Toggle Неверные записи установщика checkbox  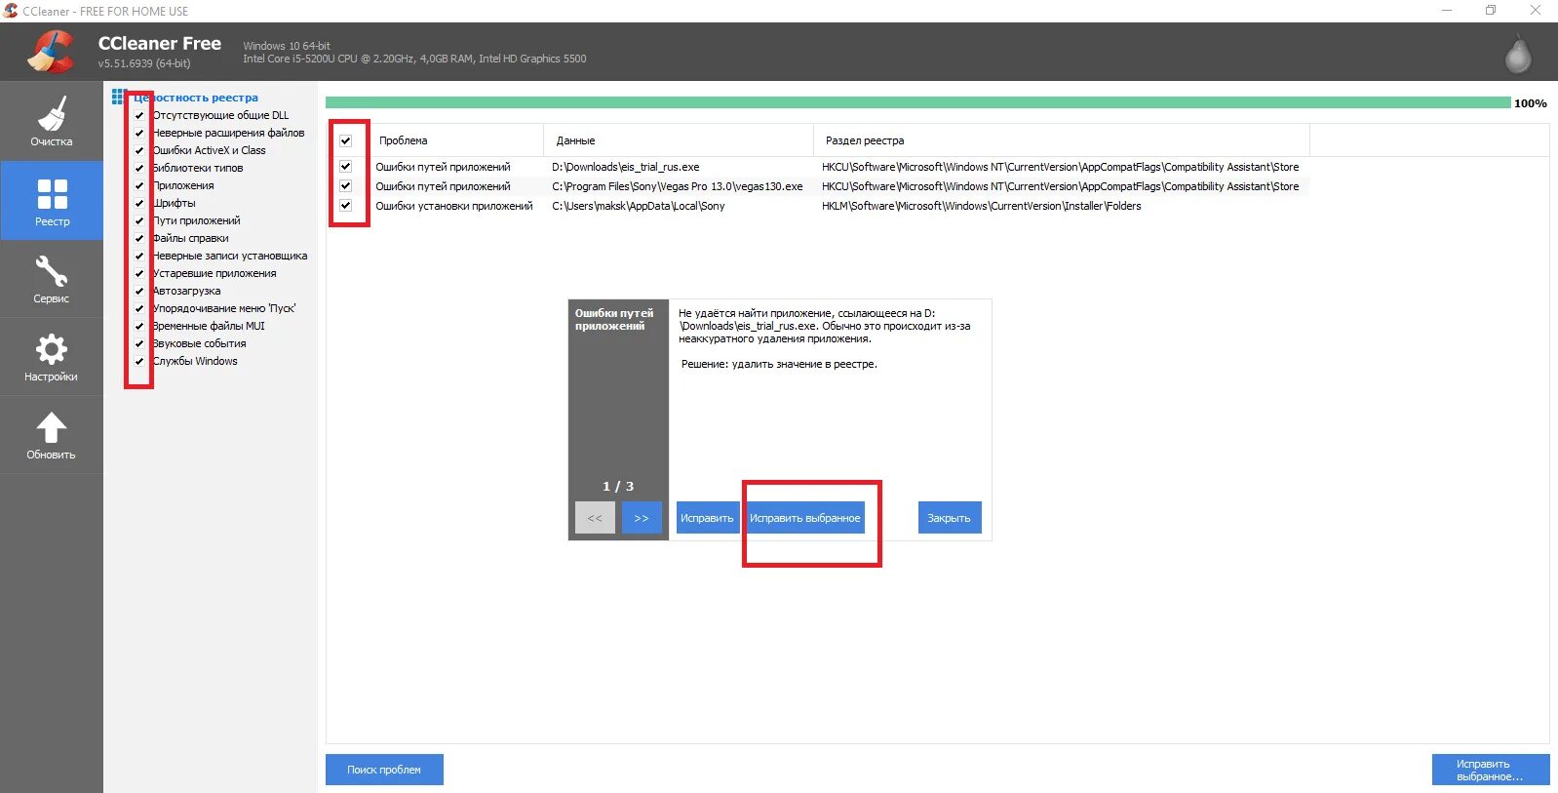(139, 256)
